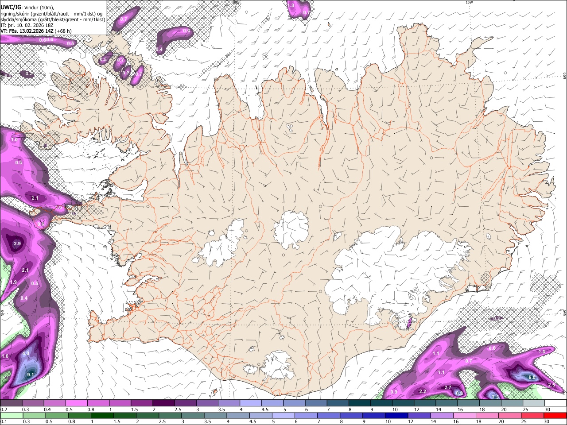Click the '1.6' value on the map
This screenshot has width=567, height=425.
coord(5,356)
